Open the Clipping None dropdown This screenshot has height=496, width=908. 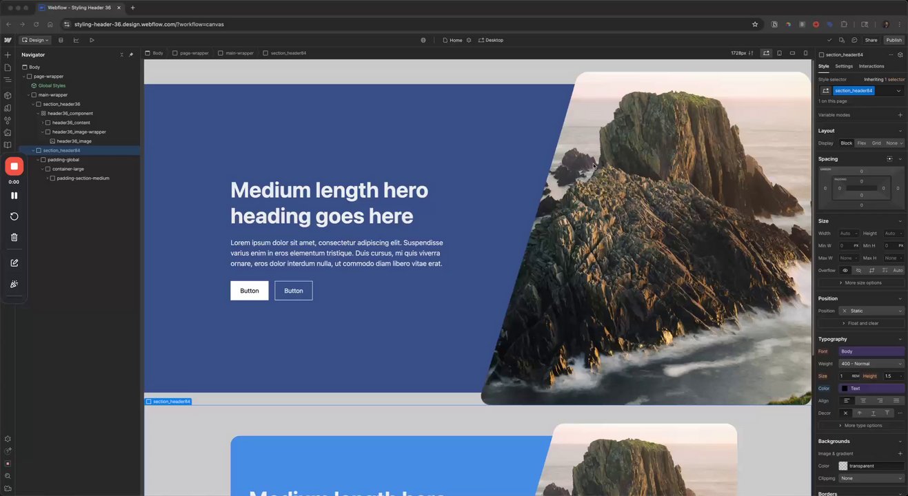[x=871, y=478]
